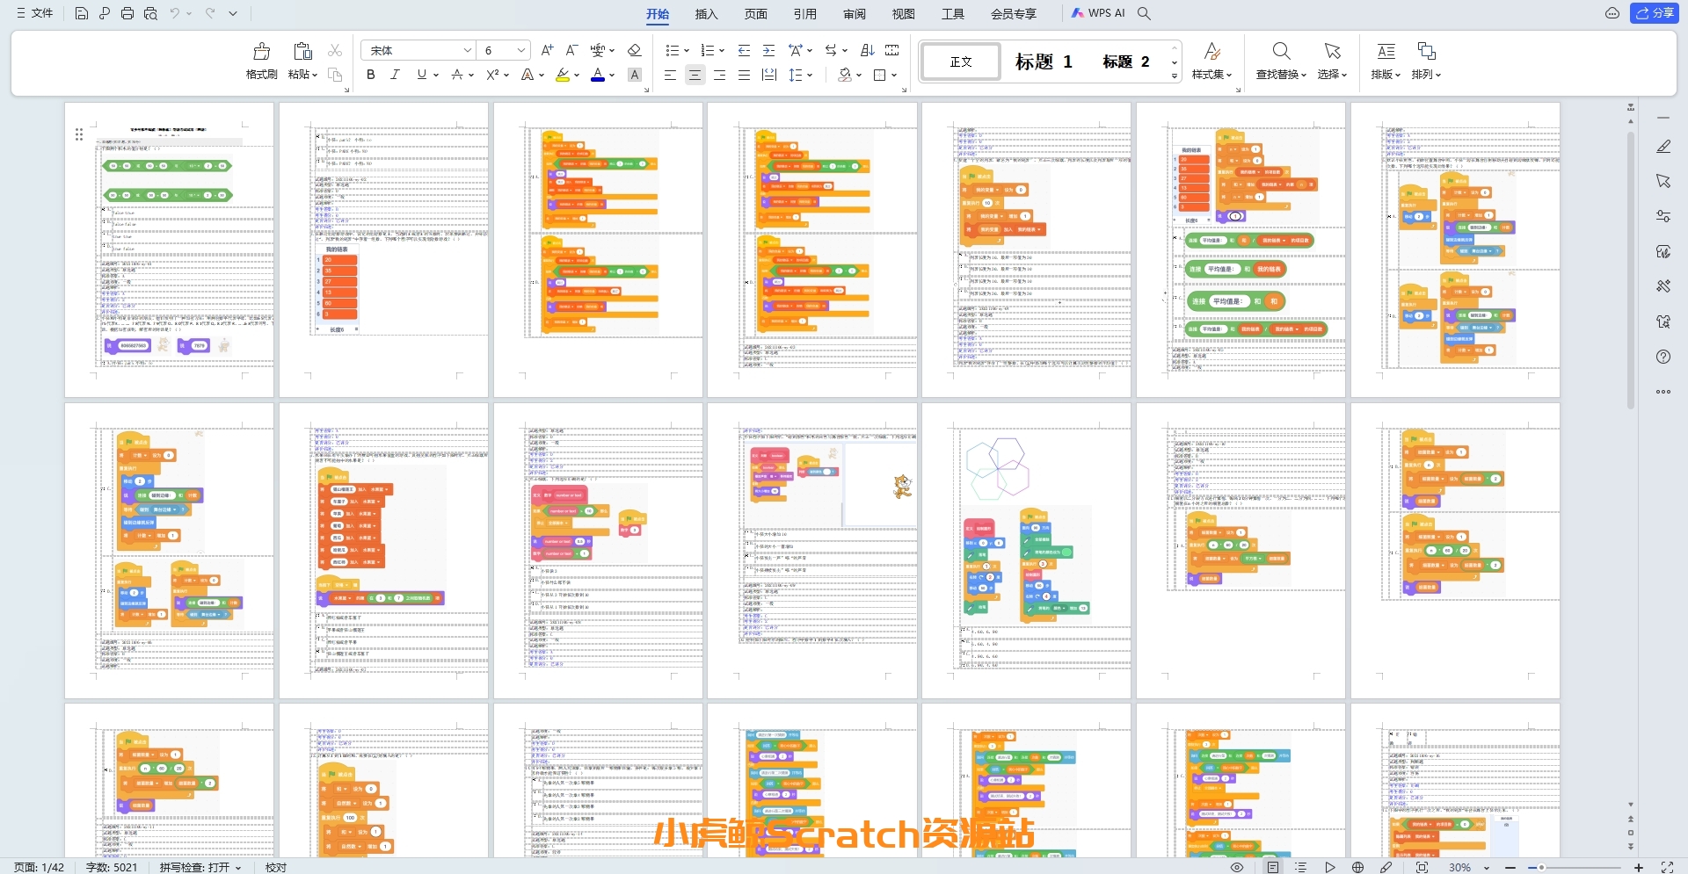Image resolution: width=1688 pixels, height=874 pixels.
Task: Click the 校对 (Proofread) status bar button
Action: 276,867
